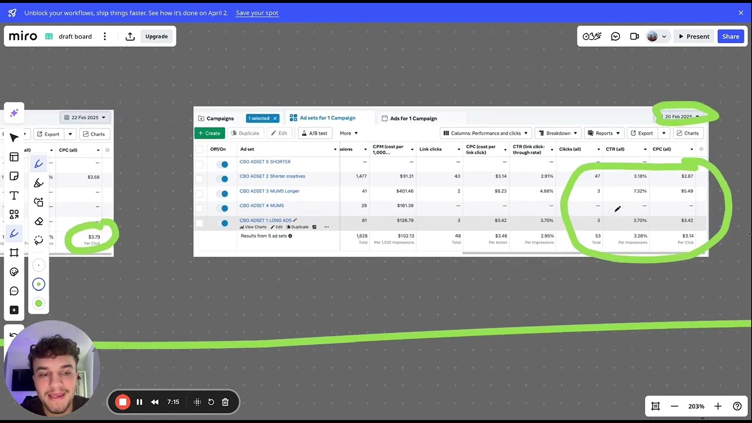Select the Comment tool
The height and width of the screenshot is (423, 752).
click(x=14, y=291)
